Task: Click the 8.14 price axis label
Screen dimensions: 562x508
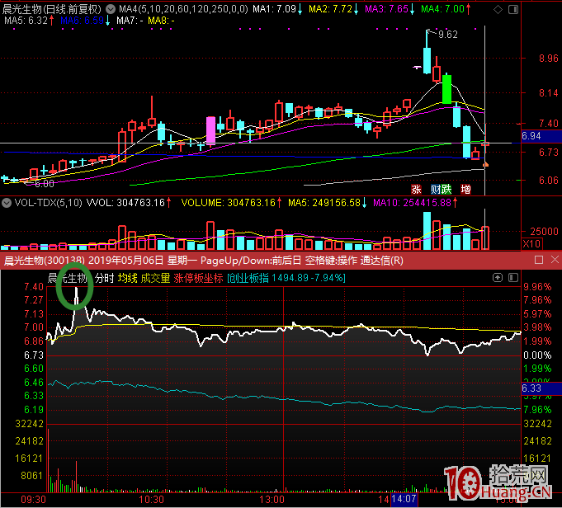Action: tap(548, 93)
